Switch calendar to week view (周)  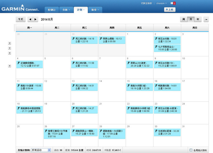coord(183,19)
